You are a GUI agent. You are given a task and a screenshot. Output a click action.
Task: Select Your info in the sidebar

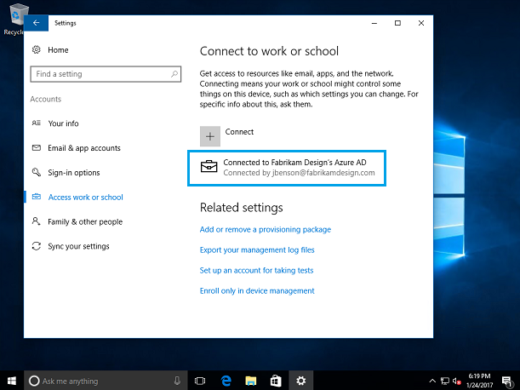coord(63,123)
